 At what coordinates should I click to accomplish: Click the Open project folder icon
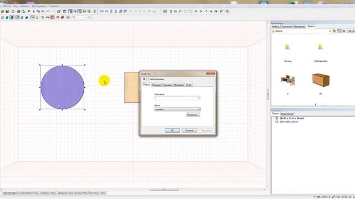click(x=2, y=11)
